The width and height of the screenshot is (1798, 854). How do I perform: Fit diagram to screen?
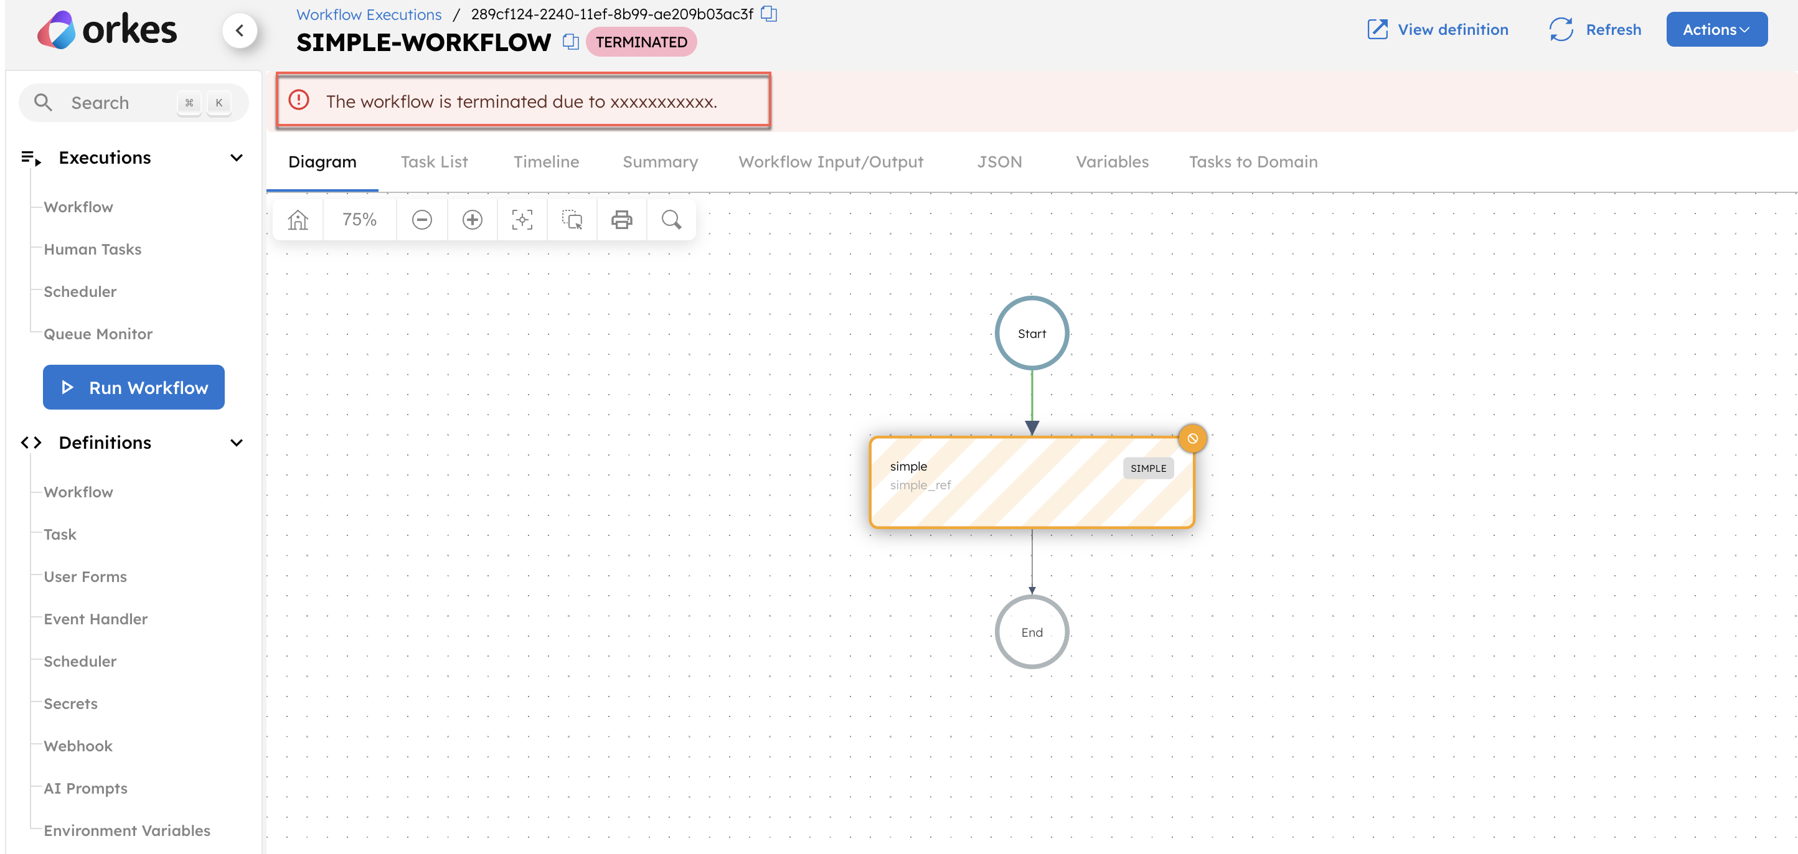tap(522, 220)
